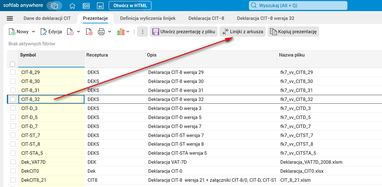This screenshot has height=187, width=382.
Task: Click the Otwórz w HTML button
Action: pyautogui.click(x=130, y=5)
